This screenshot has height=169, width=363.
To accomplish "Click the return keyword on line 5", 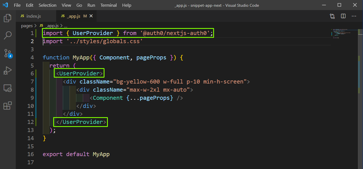I will (59, 66).
